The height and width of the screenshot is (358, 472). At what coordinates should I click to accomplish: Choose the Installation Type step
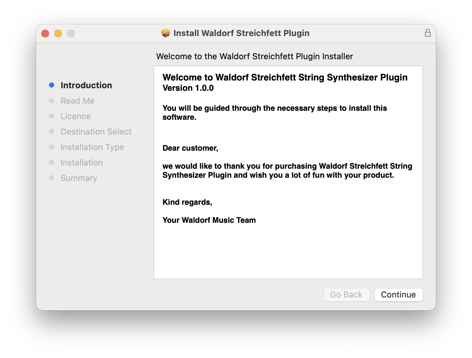92,147
